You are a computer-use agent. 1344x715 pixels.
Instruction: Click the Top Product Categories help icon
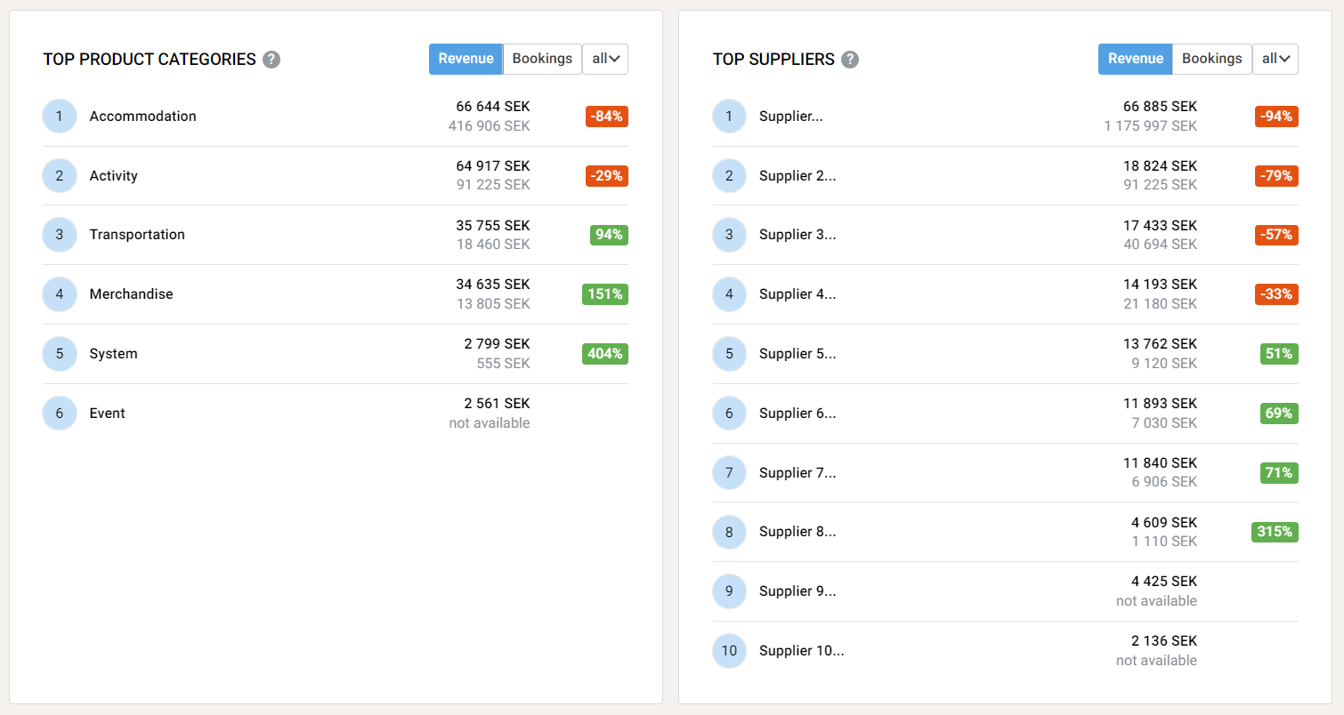(x=271, y=60)
